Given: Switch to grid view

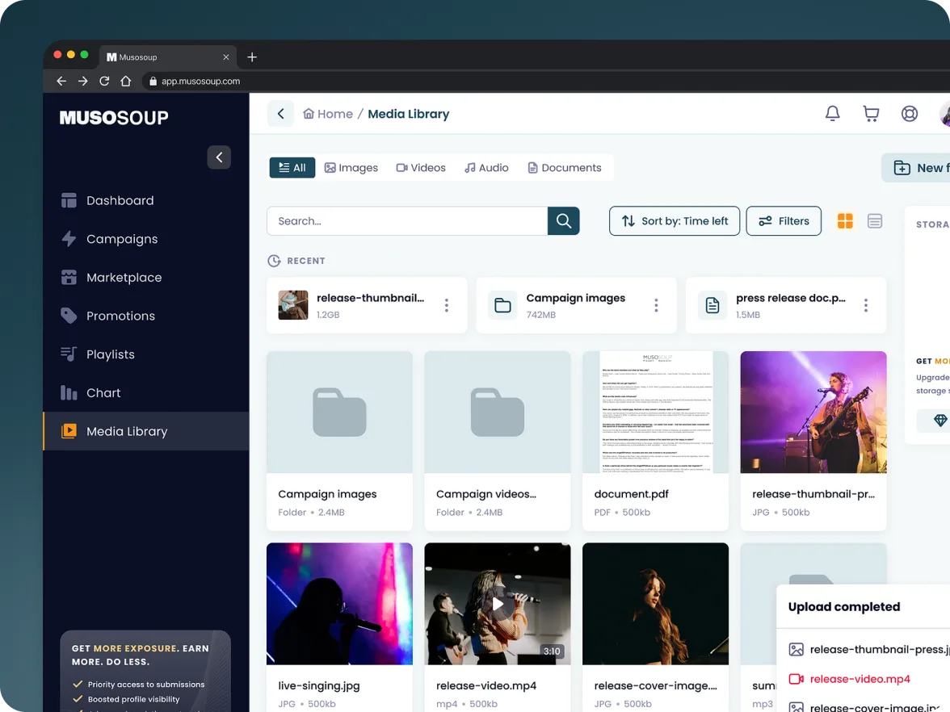Looking at the screenshot, I should click(845, 221).
